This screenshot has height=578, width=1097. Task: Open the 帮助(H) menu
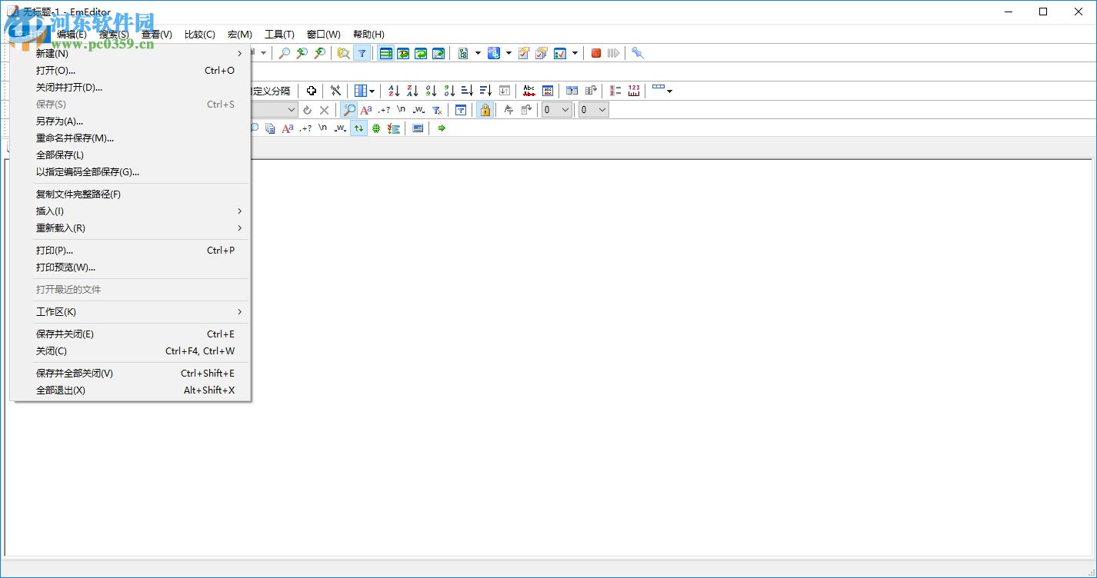click(368, 34)
